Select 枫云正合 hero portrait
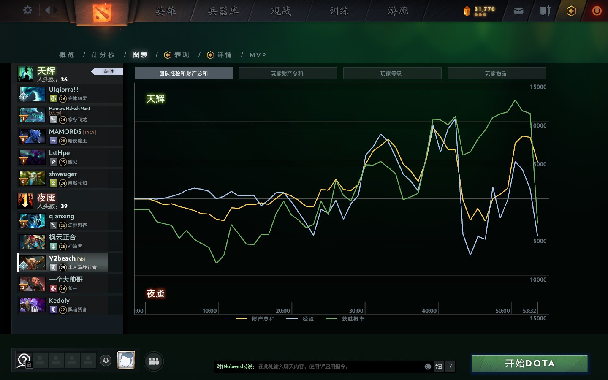The height and width of the screenshot is (380, 608). (x=33, y=242)
